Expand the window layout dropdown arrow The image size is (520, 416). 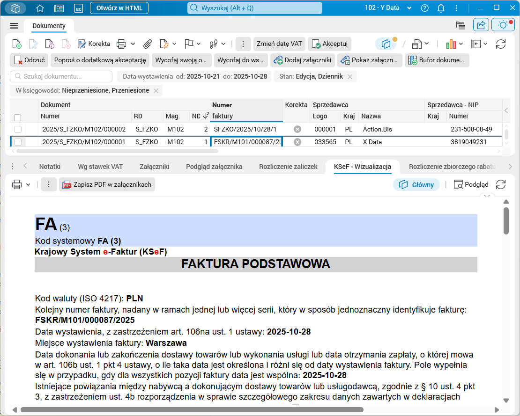(x=426, y=44)
